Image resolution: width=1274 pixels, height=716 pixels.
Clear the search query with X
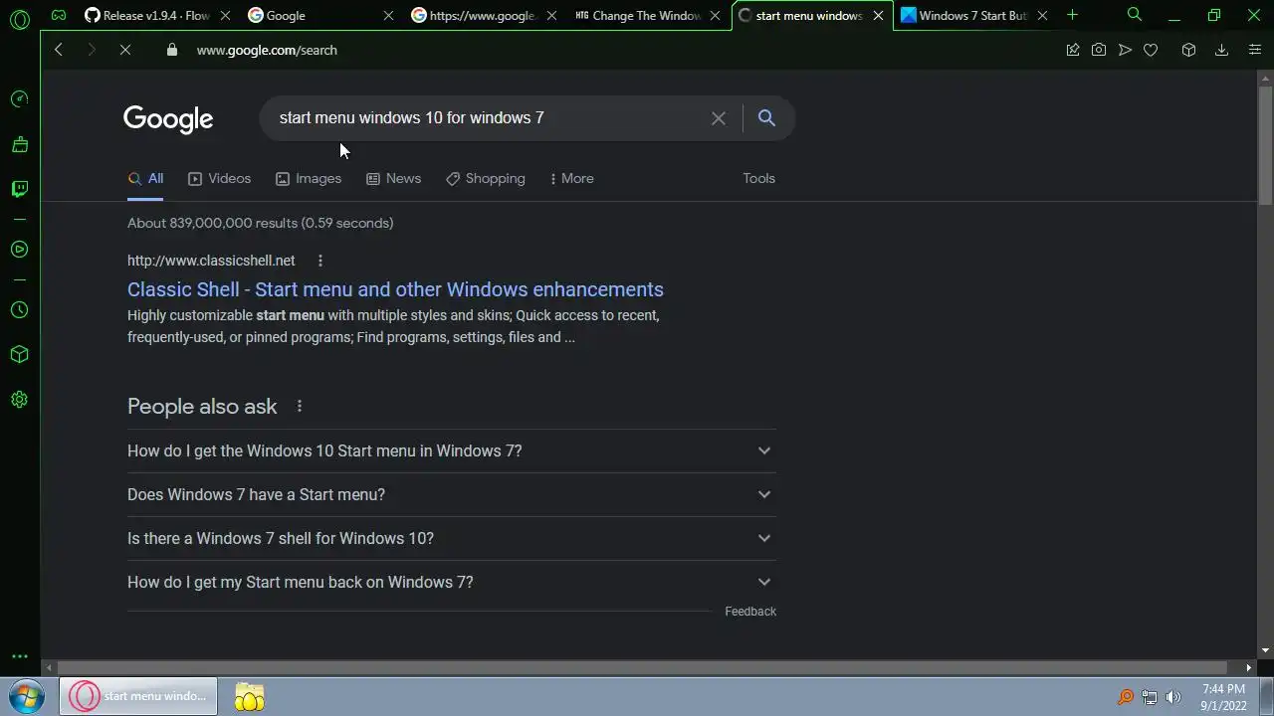point(719,118)
